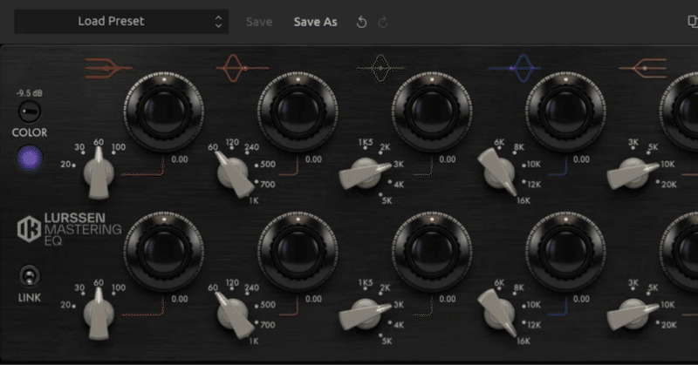Viewport: 698px width, 365px height.
Task: Select 20K on top row high shelf selector
Action: (x=668, y=184)
